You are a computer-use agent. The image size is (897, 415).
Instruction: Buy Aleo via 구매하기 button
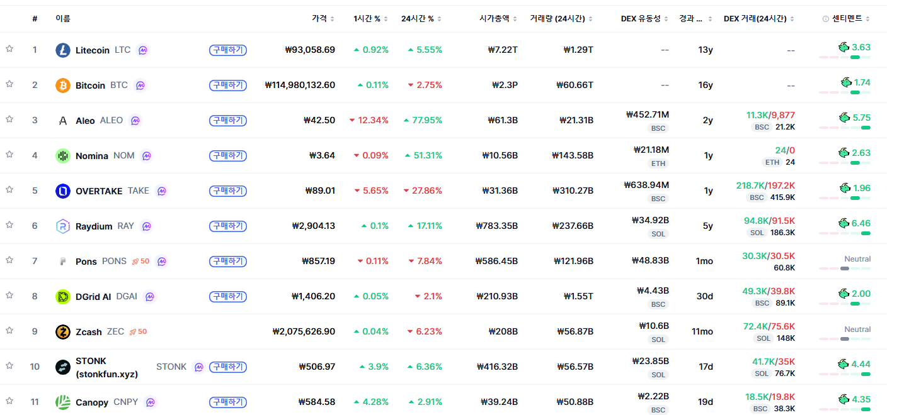[228, 120]
